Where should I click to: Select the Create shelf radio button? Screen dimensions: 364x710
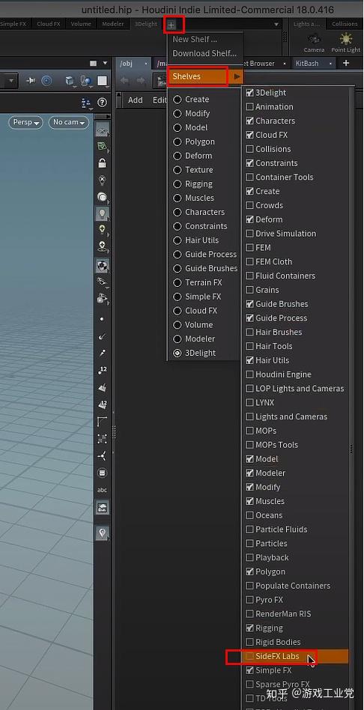(x=178, y=99)
